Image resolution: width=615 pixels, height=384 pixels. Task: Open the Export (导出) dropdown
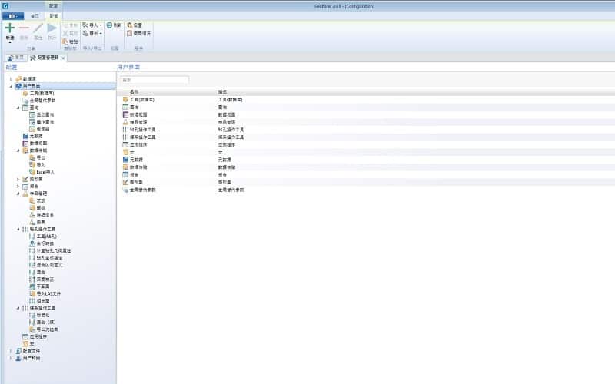[x=92, y=34]
